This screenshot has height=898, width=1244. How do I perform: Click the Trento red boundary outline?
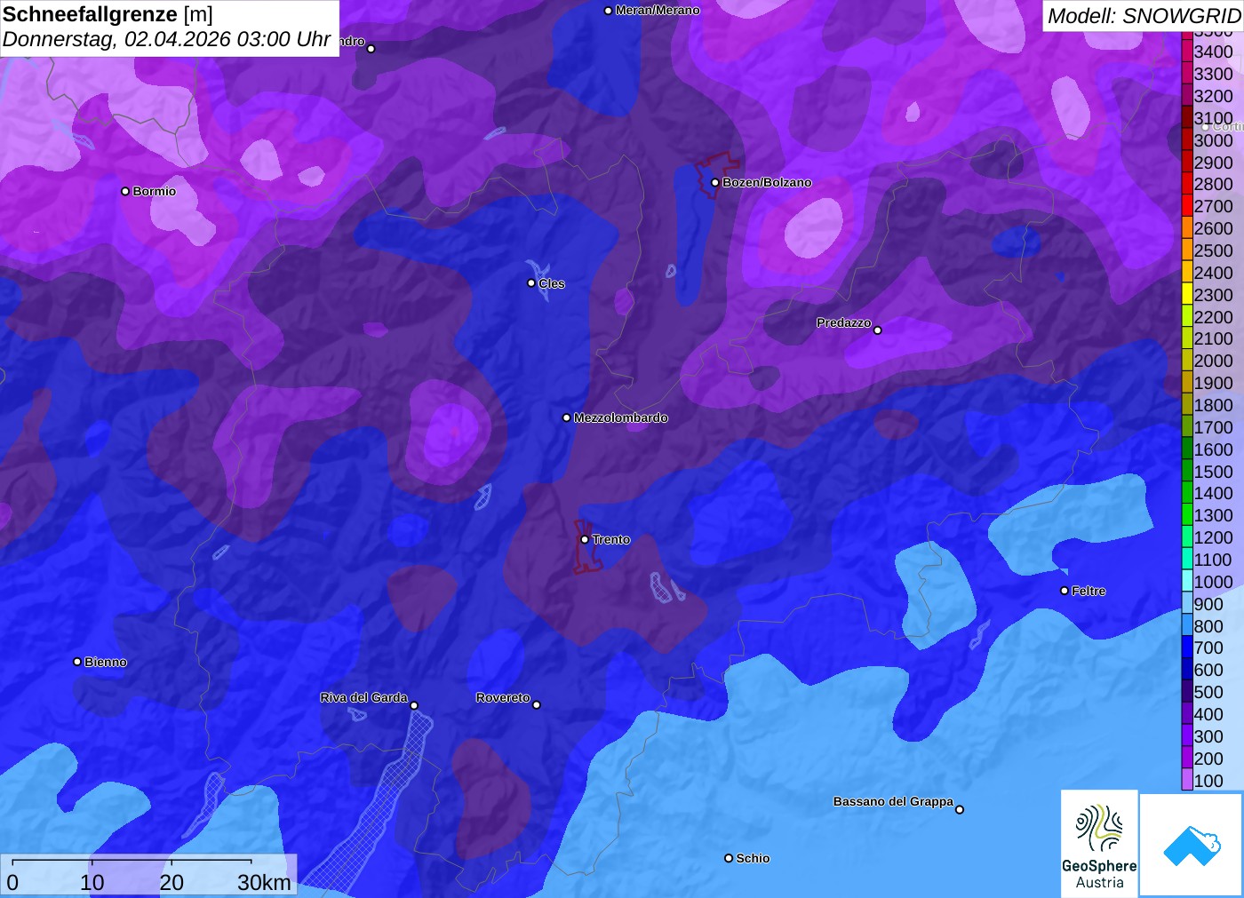[586, 546]
